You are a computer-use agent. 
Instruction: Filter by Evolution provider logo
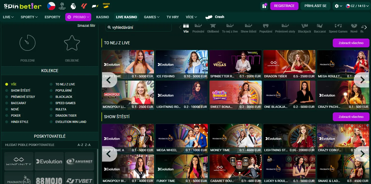[x=49, y=161]
